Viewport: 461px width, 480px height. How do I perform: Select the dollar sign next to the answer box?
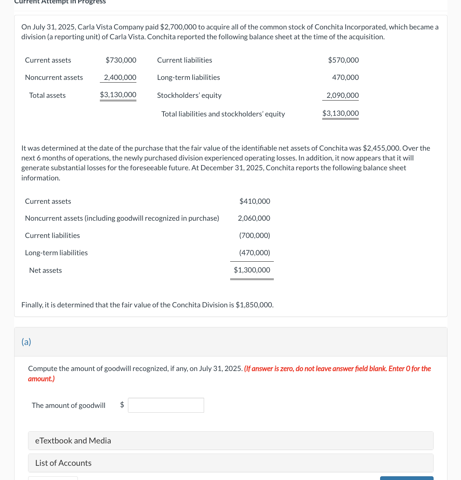coord(122,405)
